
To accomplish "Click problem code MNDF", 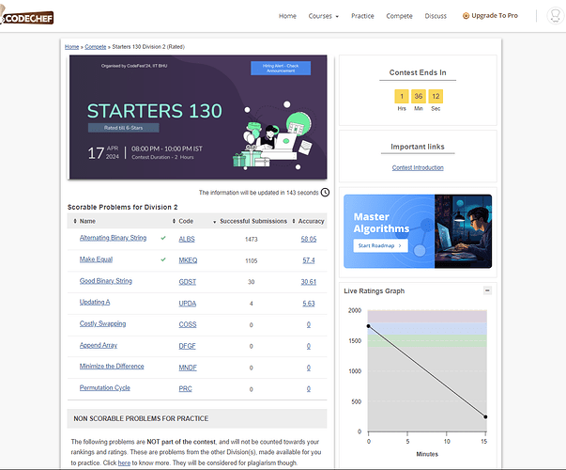I will click(x=188, y=368).
